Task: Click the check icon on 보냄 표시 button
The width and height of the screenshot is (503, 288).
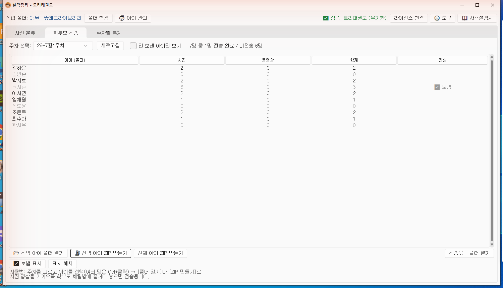Action: point(16,264)
